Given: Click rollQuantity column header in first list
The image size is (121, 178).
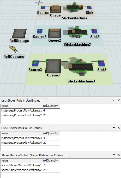Looking at the screenshot, I should pyautogui.click(x=51, y=106).
